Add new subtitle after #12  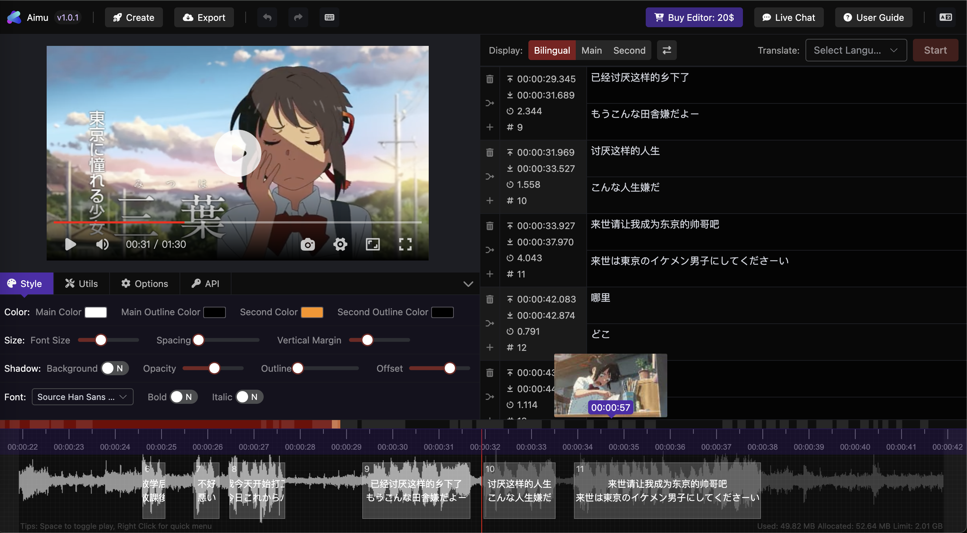click(490, 347)
